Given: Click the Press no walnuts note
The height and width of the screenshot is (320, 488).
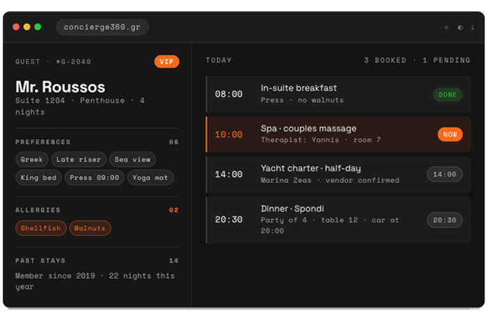Looking at the screenshot, I should pyautogui.click(x=302, y=100).
